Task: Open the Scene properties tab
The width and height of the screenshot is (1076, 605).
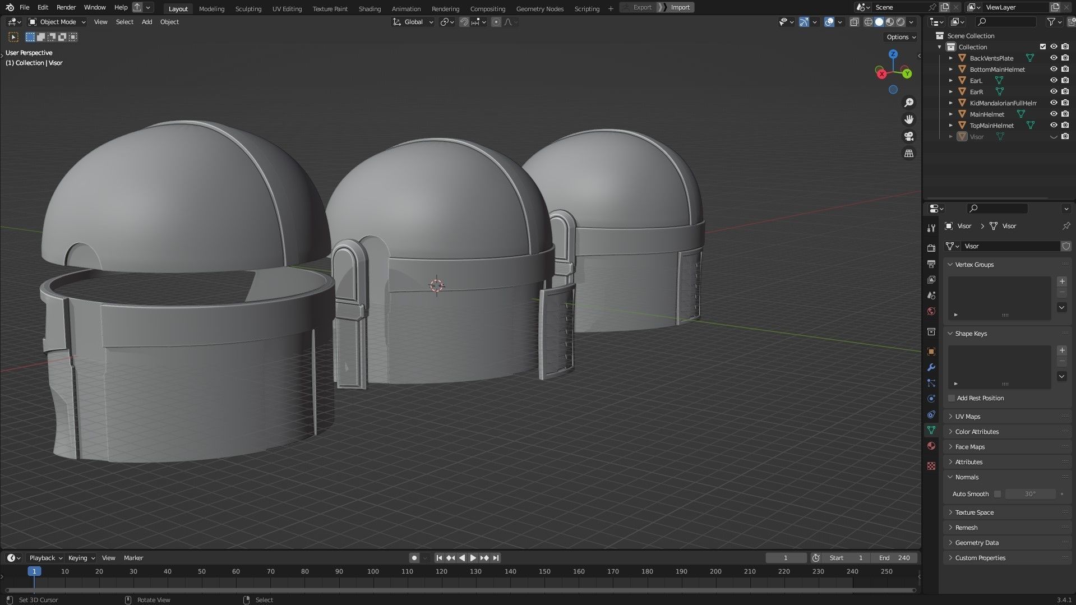Action: pyautogui.click(x=931, y=295)
